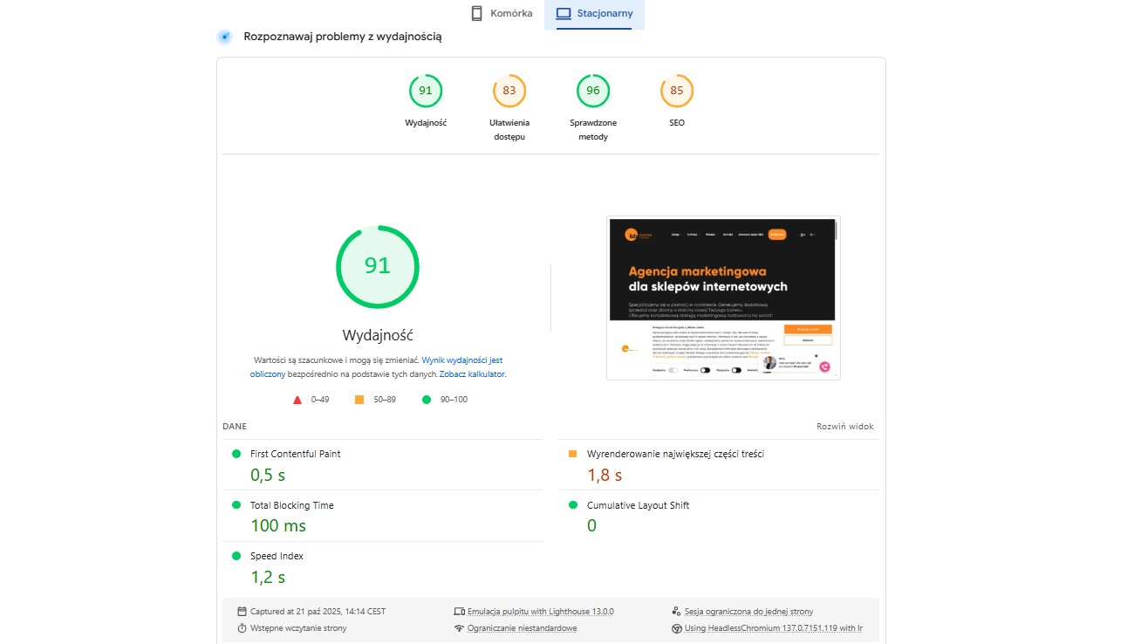The height and width of the screenshot is (644, 1148).
Task: Select the Stacjonarny tab
Action: tap(594, 14)
